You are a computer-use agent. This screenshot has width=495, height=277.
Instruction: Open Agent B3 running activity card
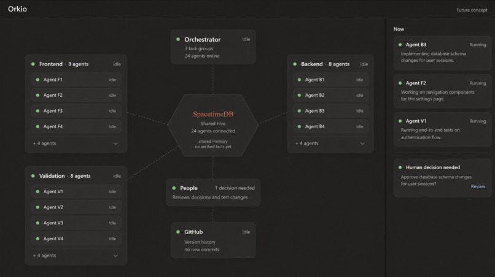[442, 53]
